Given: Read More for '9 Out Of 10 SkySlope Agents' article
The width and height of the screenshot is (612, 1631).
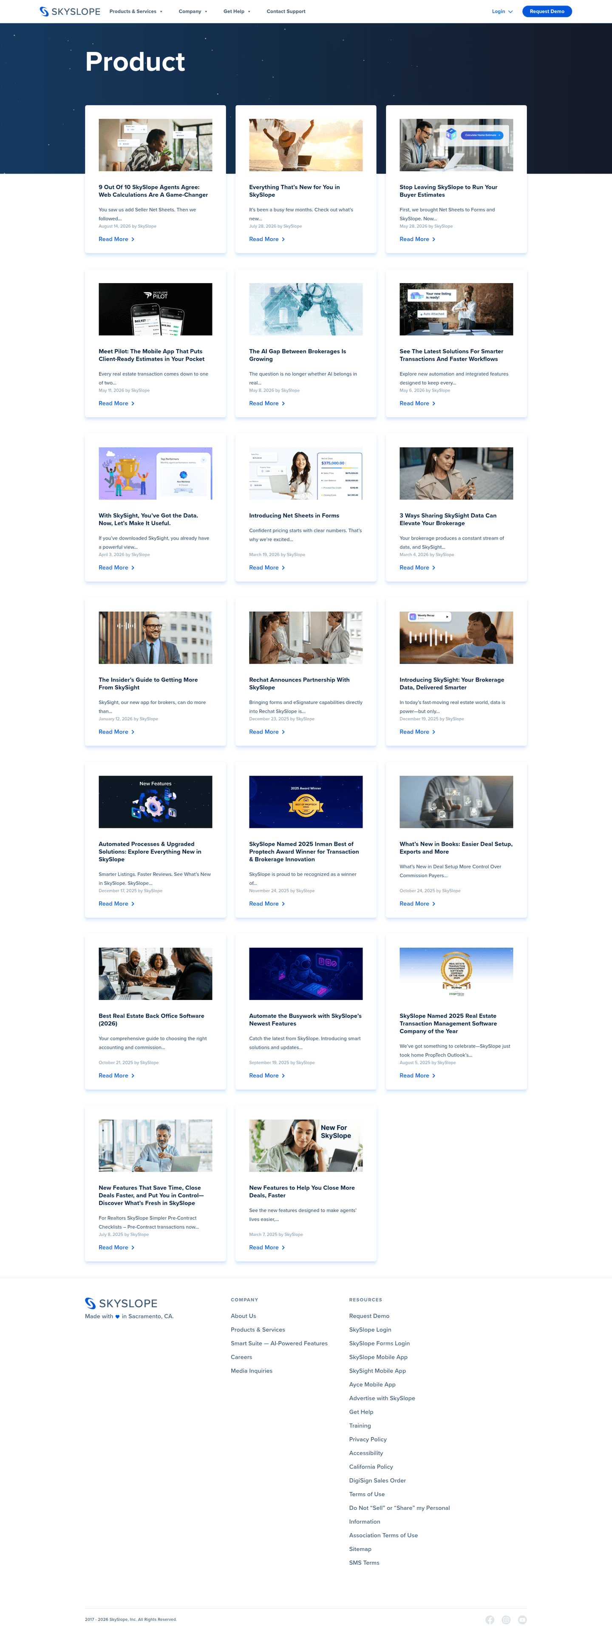Looking at the screenshot, I should tap(116, 239).
